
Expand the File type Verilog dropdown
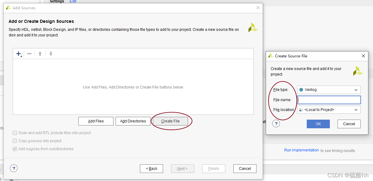329,90
